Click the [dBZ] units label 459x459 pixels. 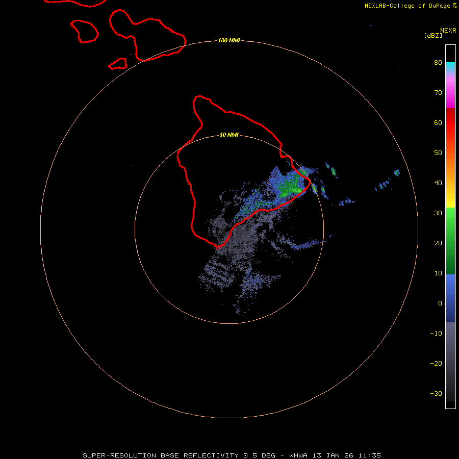pos(433,36)
